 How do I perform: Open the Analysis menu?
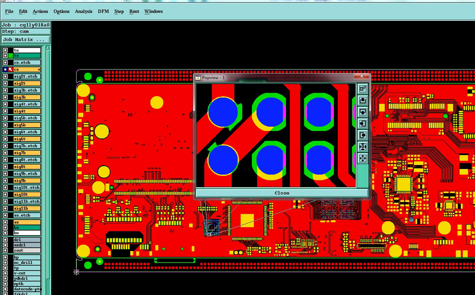[84, 11]
